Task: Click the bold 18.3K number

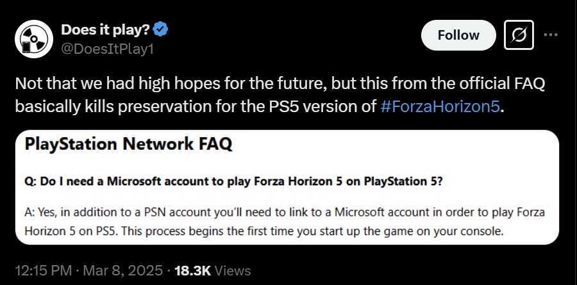Action: tap(192, 271)
